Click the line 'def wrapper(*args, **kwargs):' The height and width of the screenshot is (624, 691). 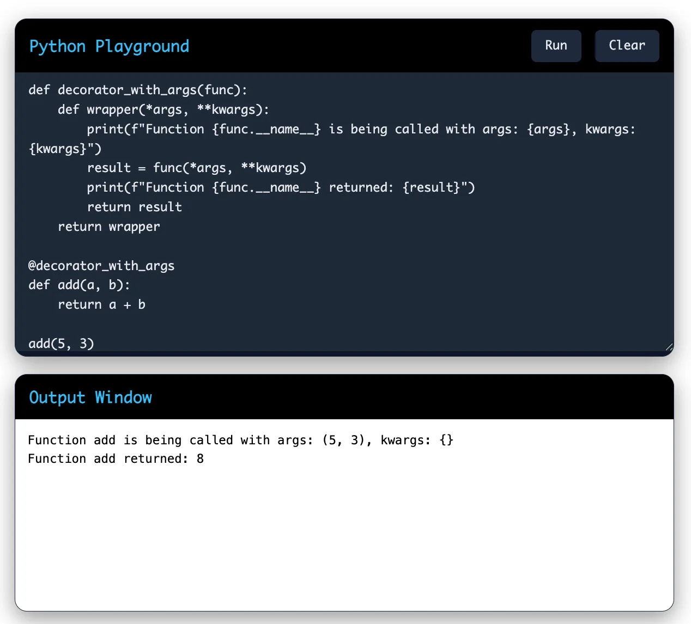pyautogui.click(x=163, y=109)
